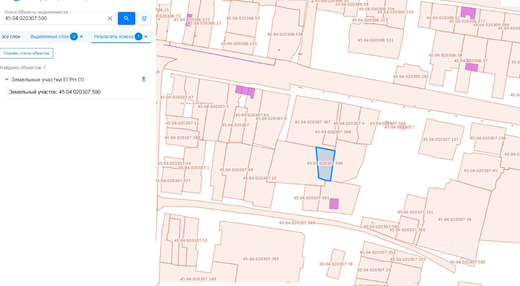Screen dimensions: 520x286
Task: Click parcel label 45:04:020307:588
Action: click(x=182, y=138)
